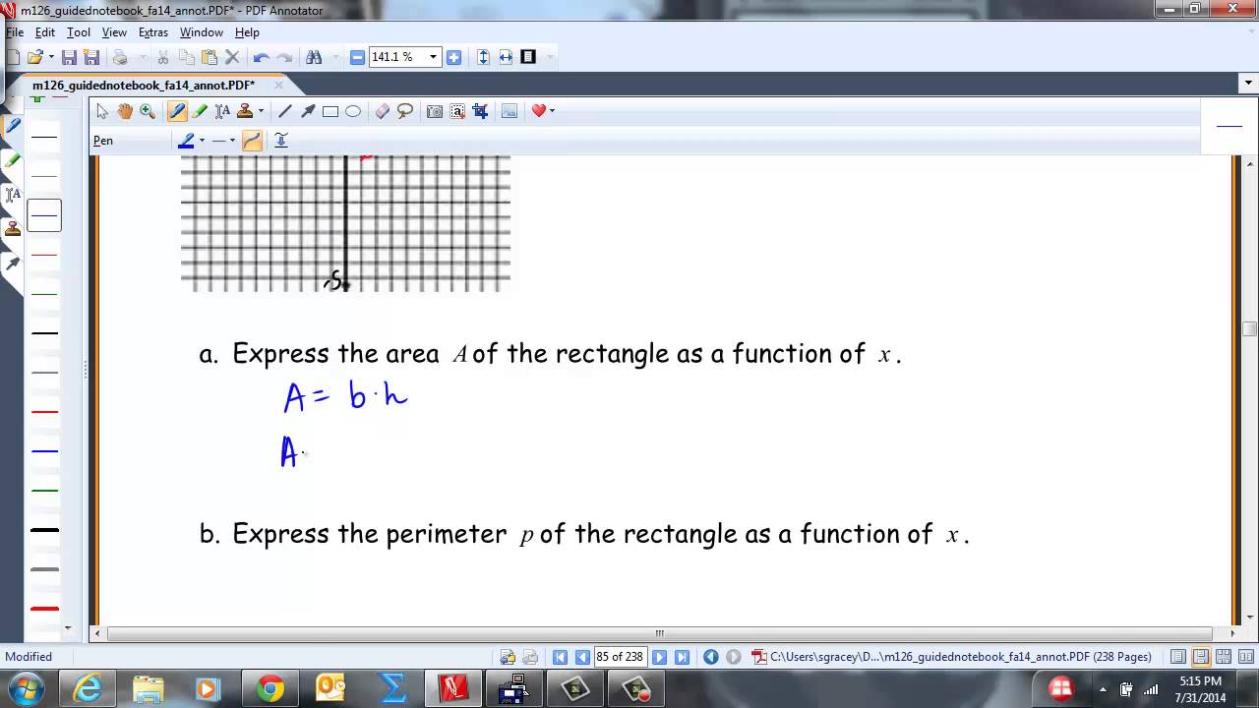
Task: Select the Line drawing tool
Action: [x=285, y=111]
